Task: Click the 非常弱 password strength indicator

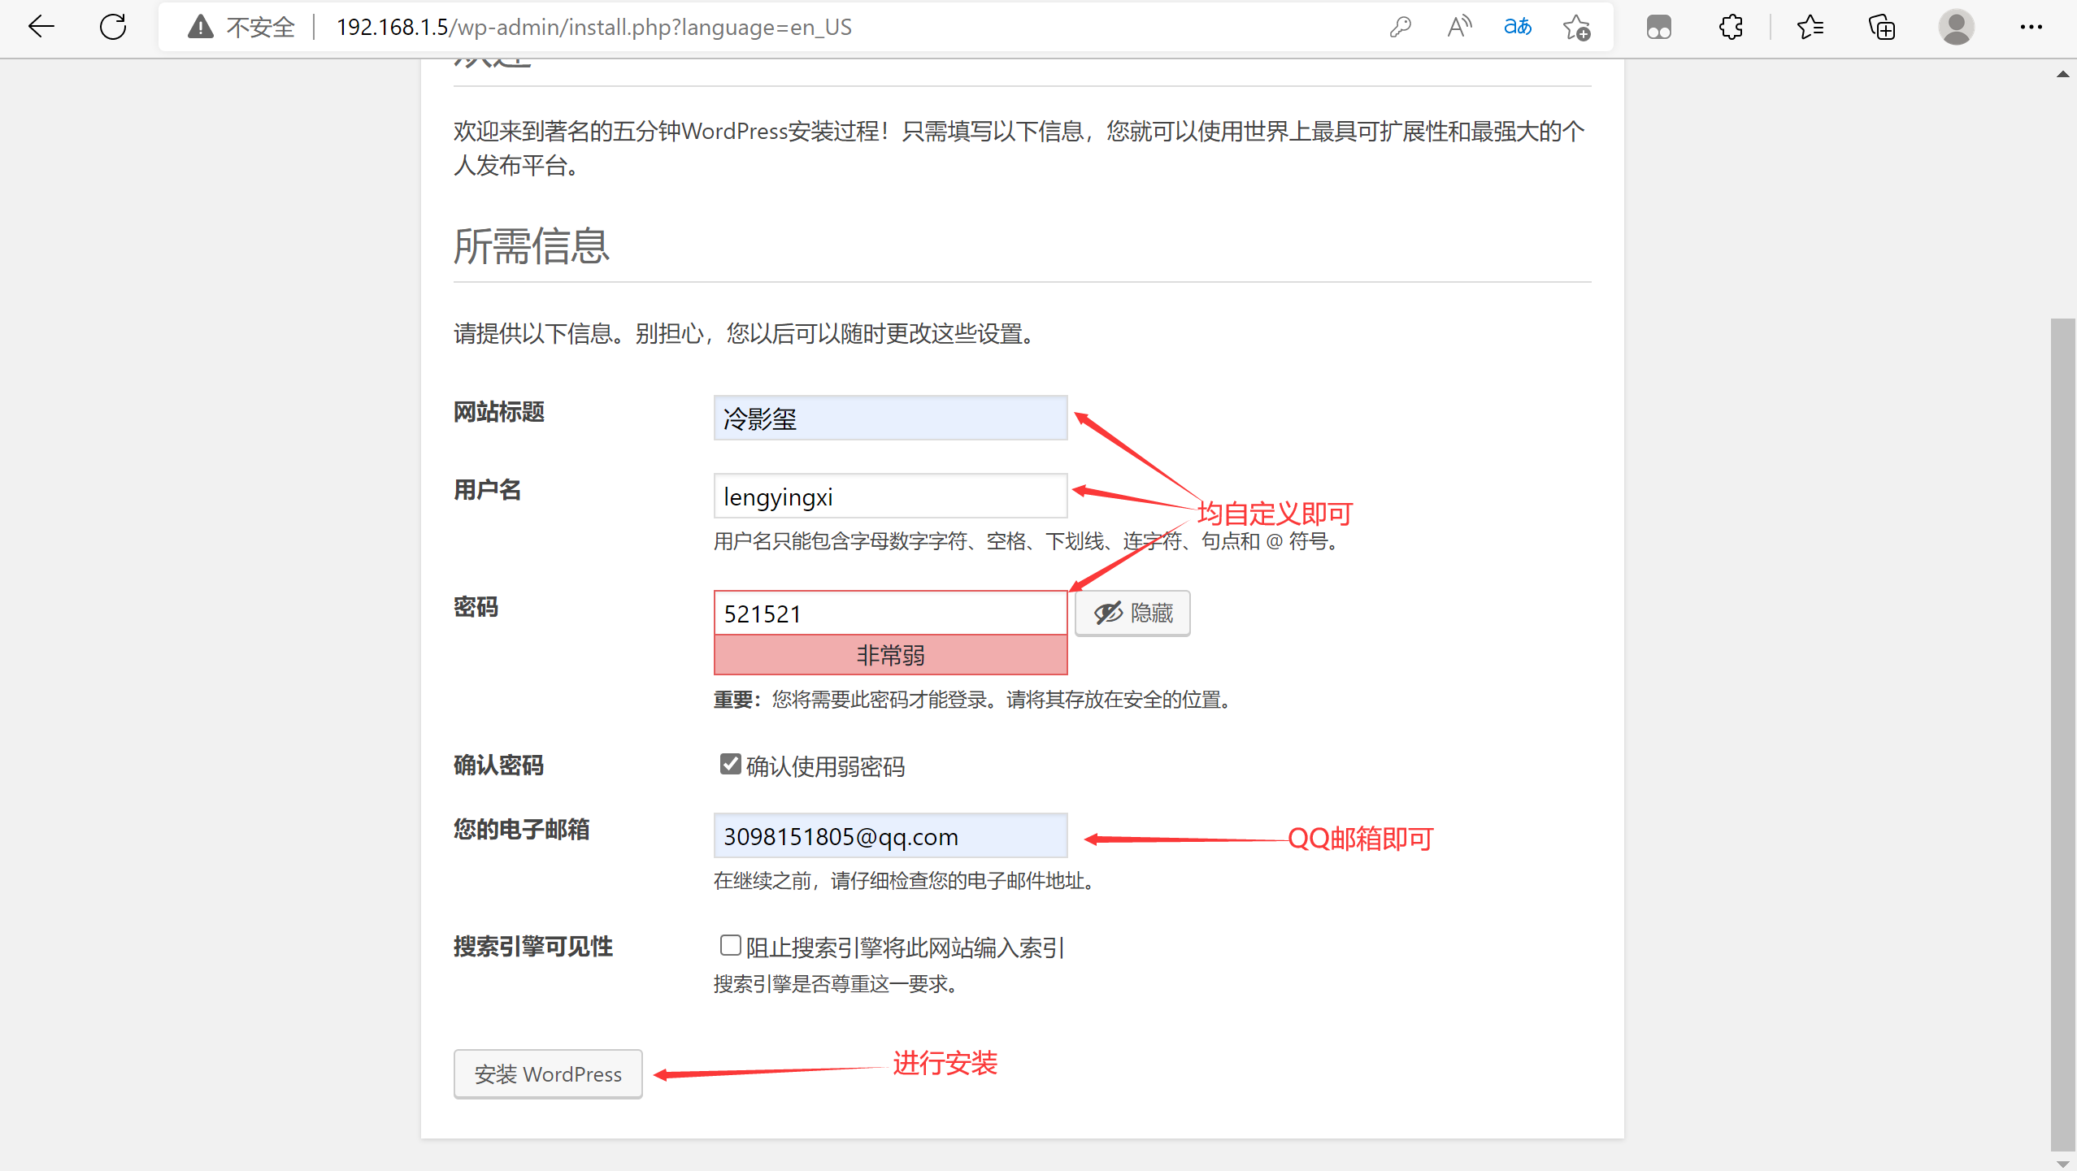Action: (890, 655)
